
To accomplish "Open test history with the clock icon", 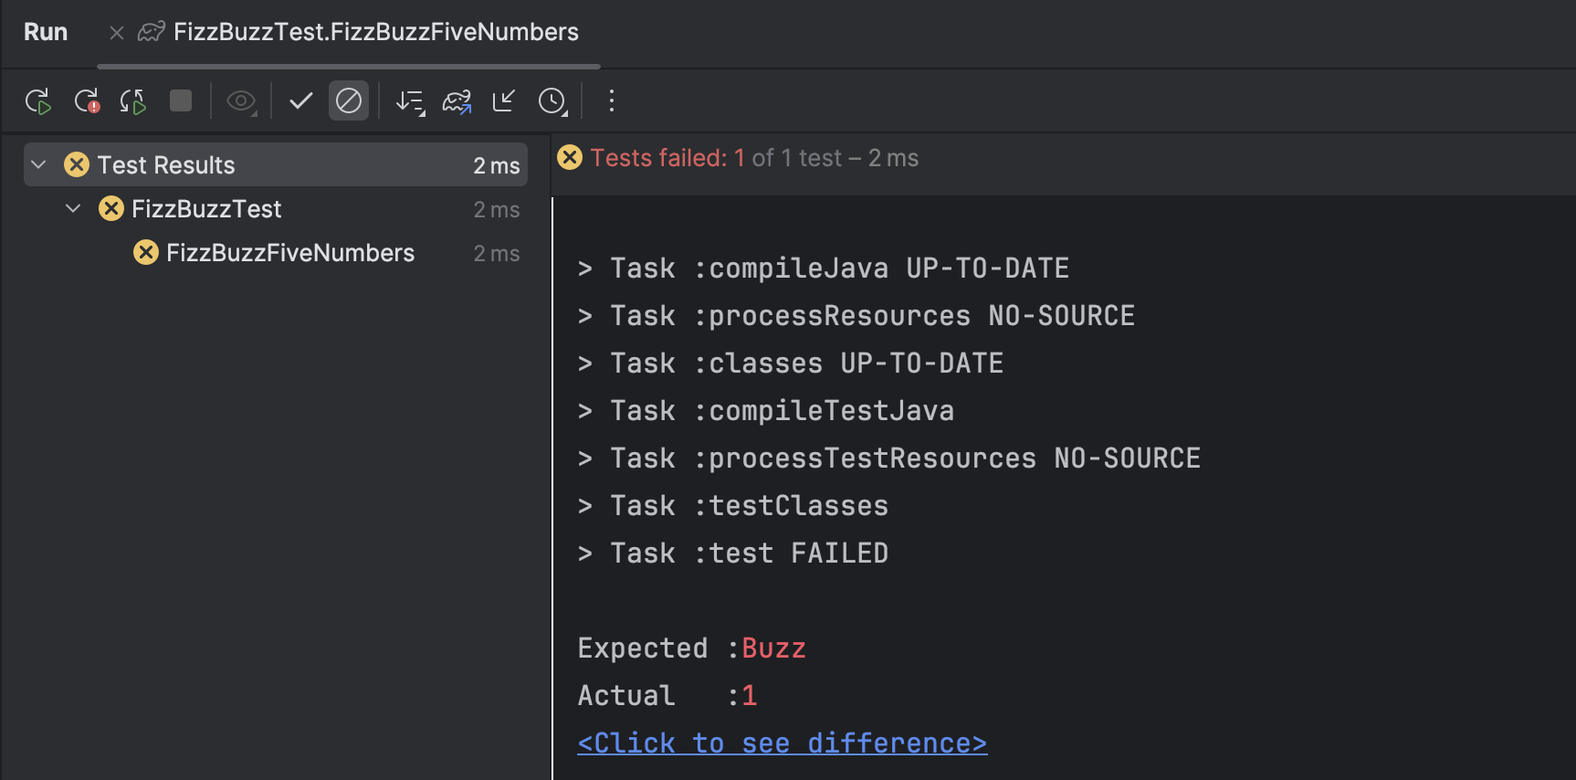I will 552,100.
